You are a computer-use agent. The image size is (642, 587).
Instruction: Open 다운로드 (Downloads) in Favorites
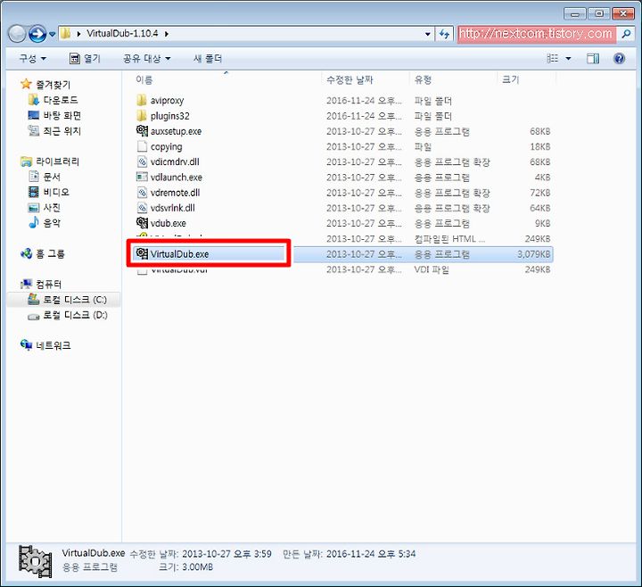click(53, 100)
